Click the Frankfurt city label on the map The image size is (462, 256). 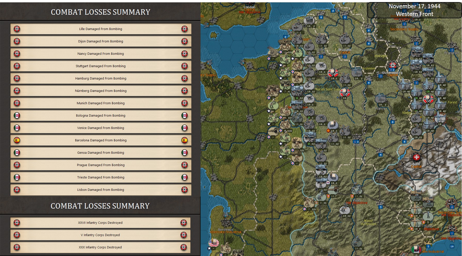pyautogui.click(x=452, y=53)
